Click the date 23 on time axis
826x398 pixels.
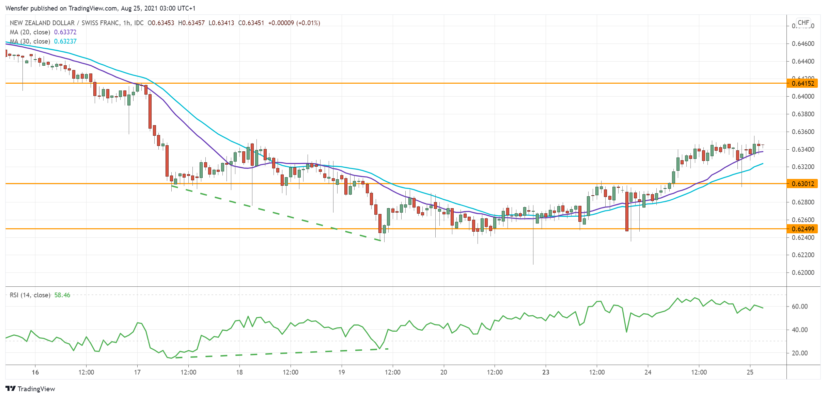click(546, 372)
